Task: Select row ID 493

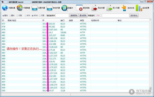Action: [3, 70]
